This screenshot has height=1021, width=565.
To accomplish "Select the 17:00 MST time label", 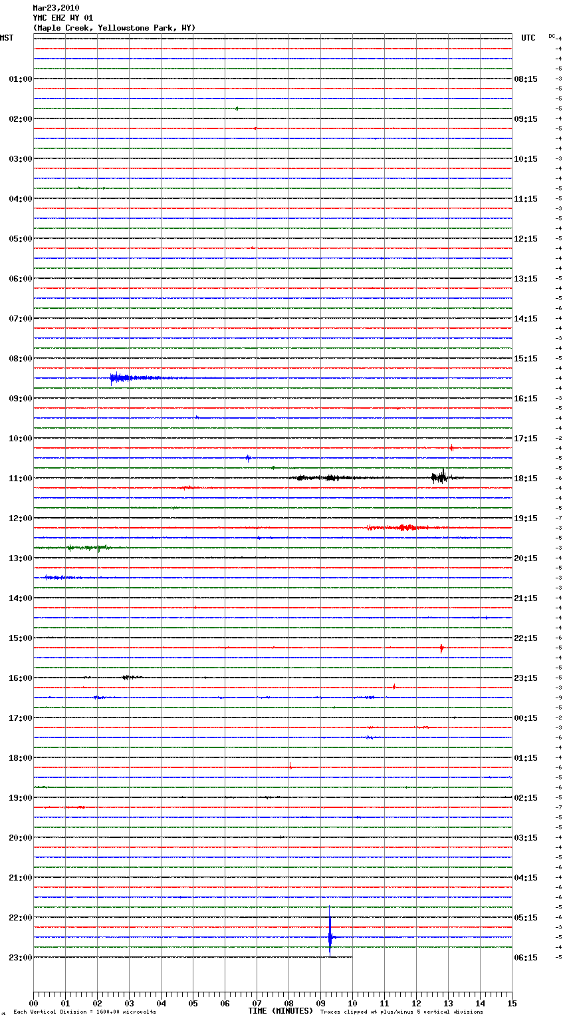I will coord(21,718).
